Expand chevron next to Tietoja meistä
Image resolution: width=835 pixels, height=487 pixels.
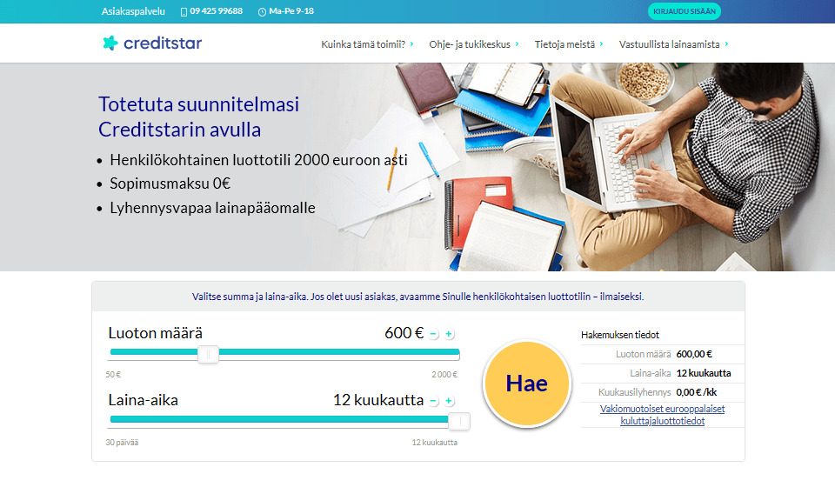pyautogui.click(x=601, y=44)
